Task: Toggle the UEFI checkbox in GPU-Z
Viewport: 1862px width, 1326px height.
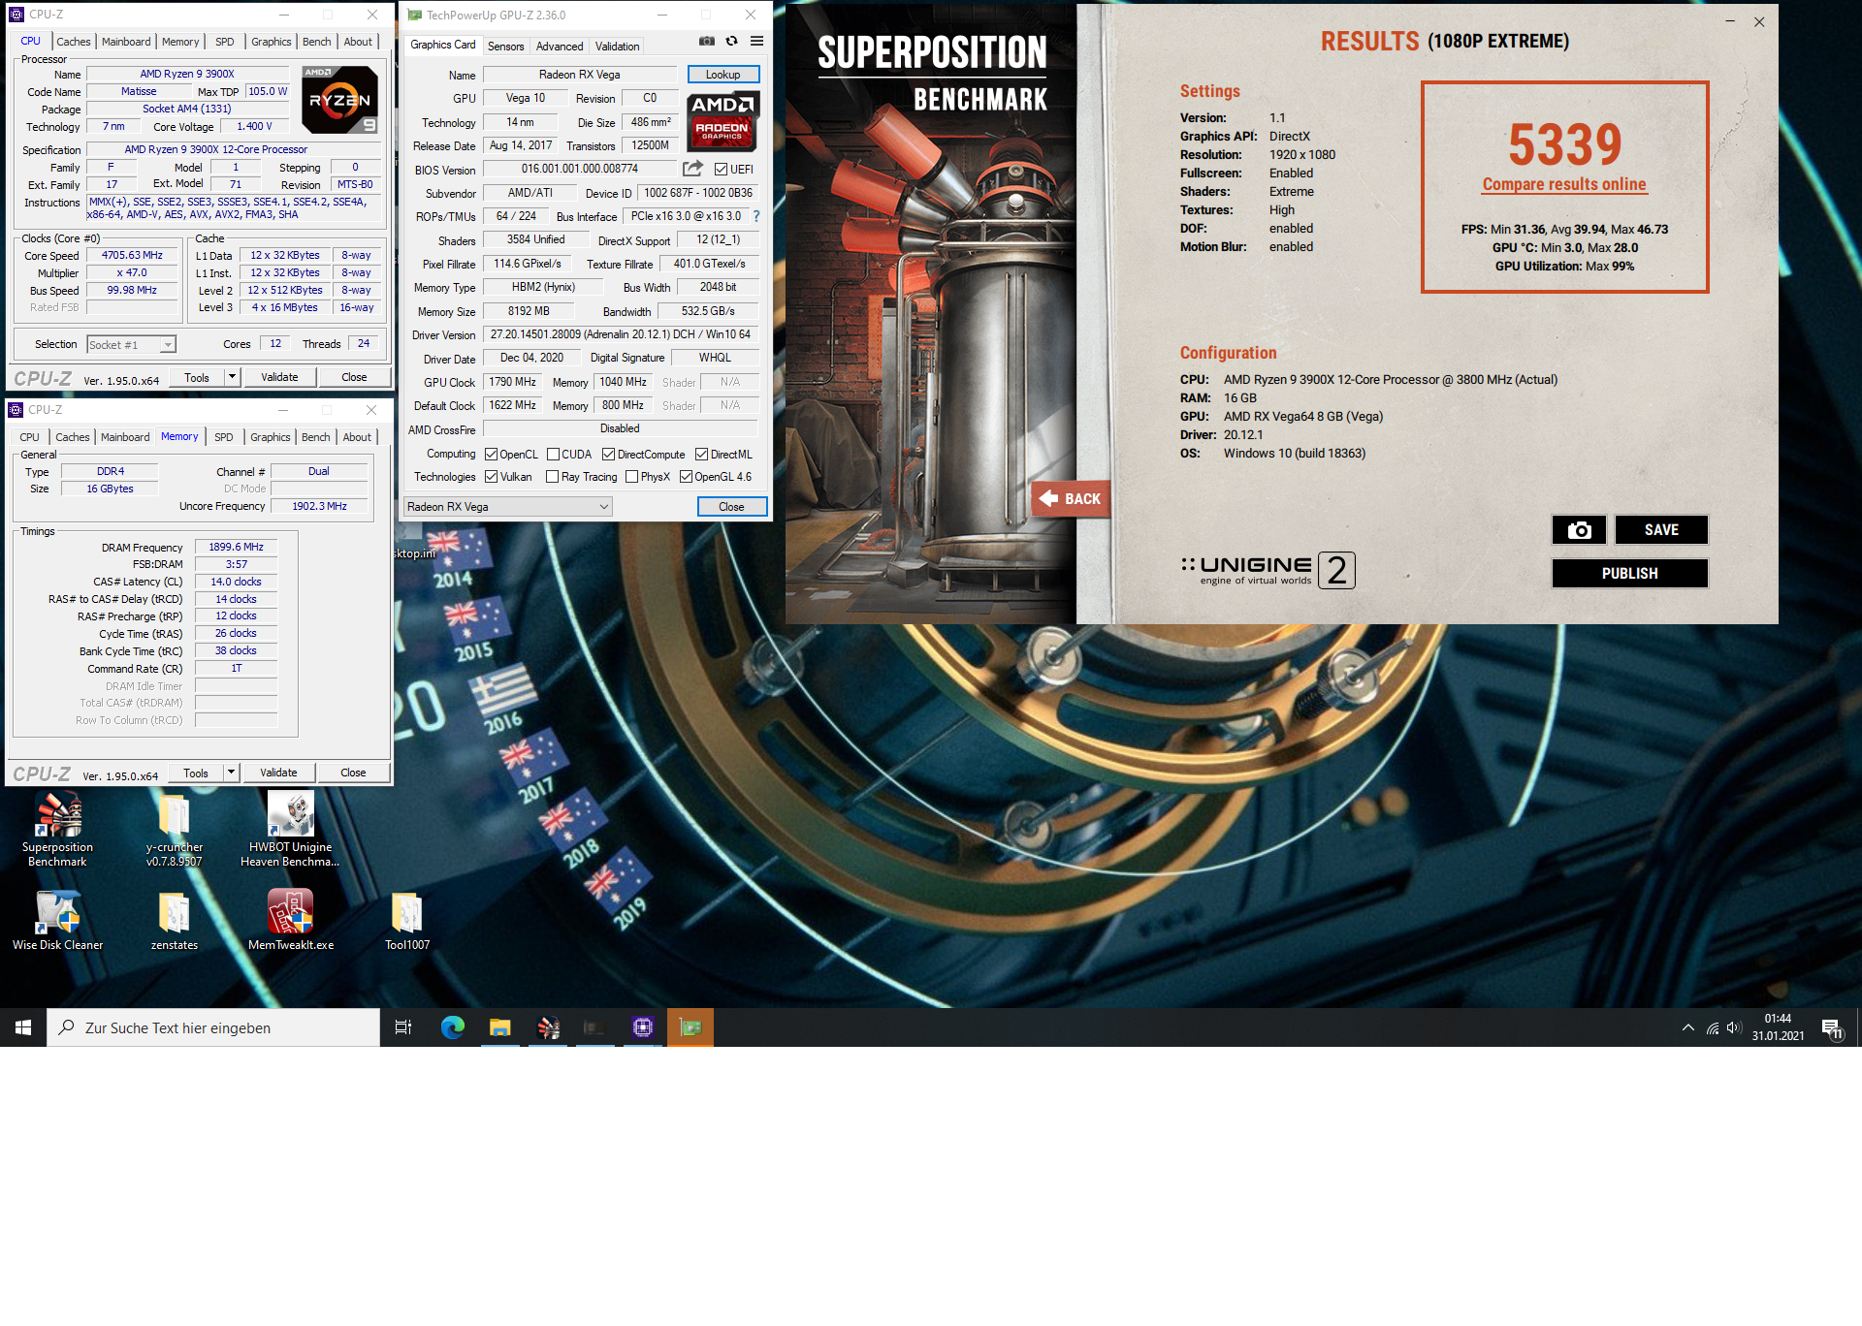Action: (x=721, y=170)
